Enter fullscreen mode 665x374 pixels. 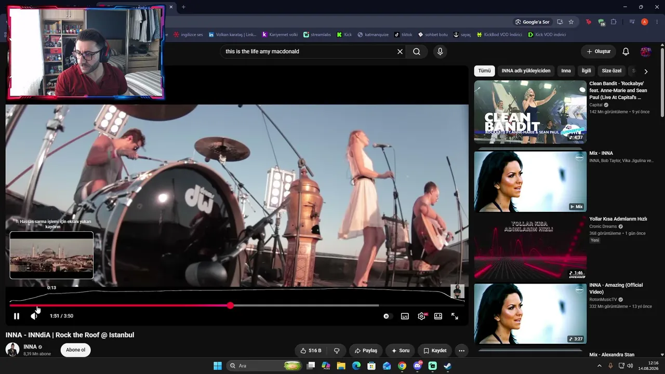pyautogui.click(x=455, y=316)
